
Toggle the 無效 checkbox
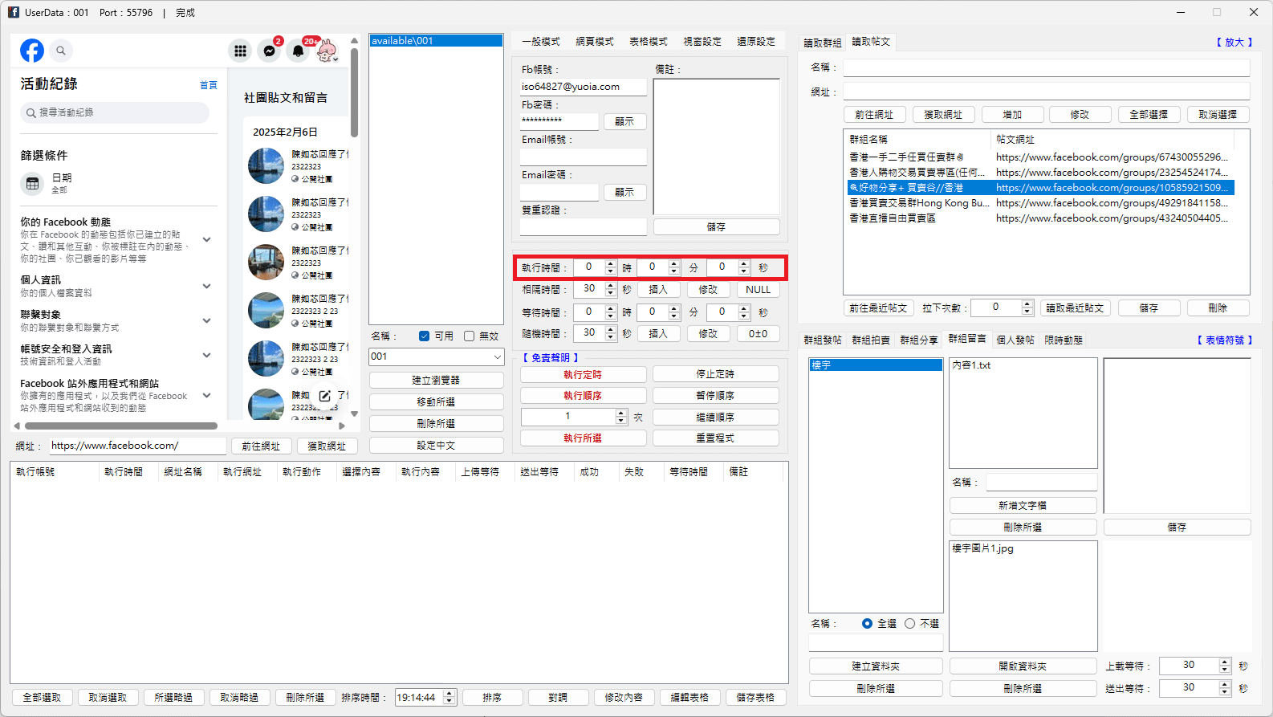469,336
